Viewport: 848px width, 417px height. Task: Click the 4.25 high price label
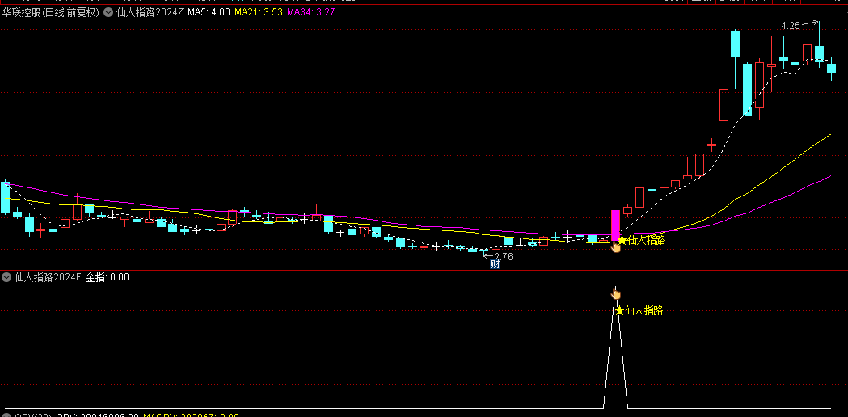coord(791,25)
